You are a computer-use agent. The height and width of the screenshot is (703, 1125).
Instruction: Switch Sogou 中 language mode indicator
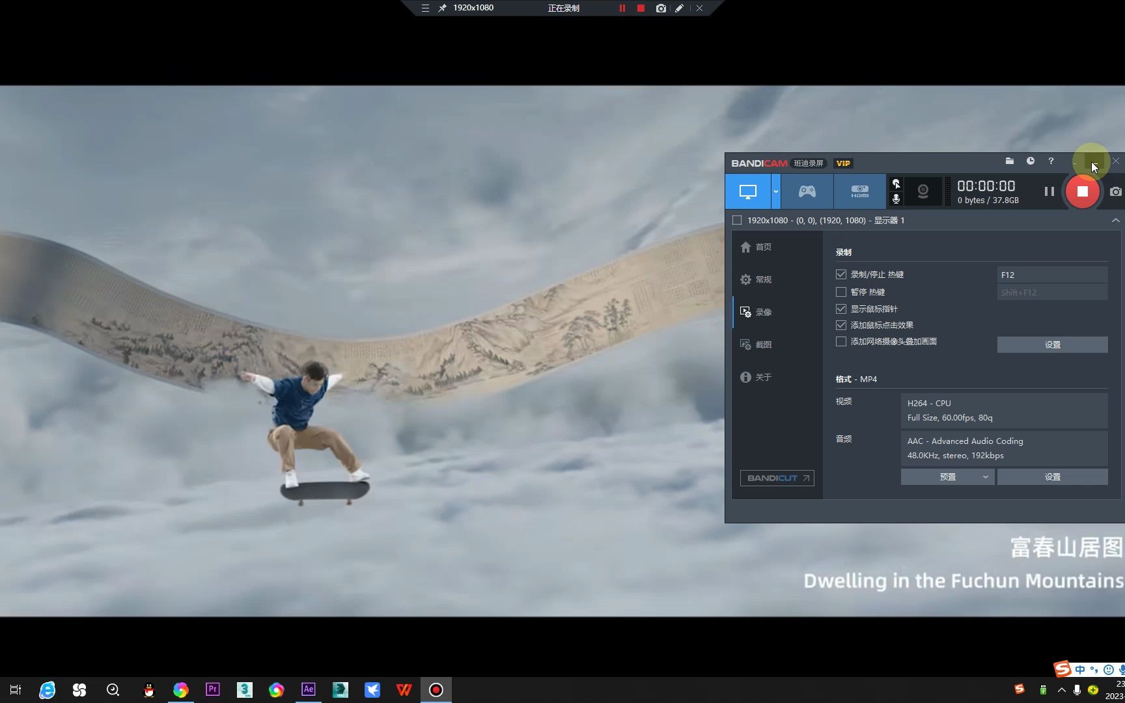tap(1081, 669)
